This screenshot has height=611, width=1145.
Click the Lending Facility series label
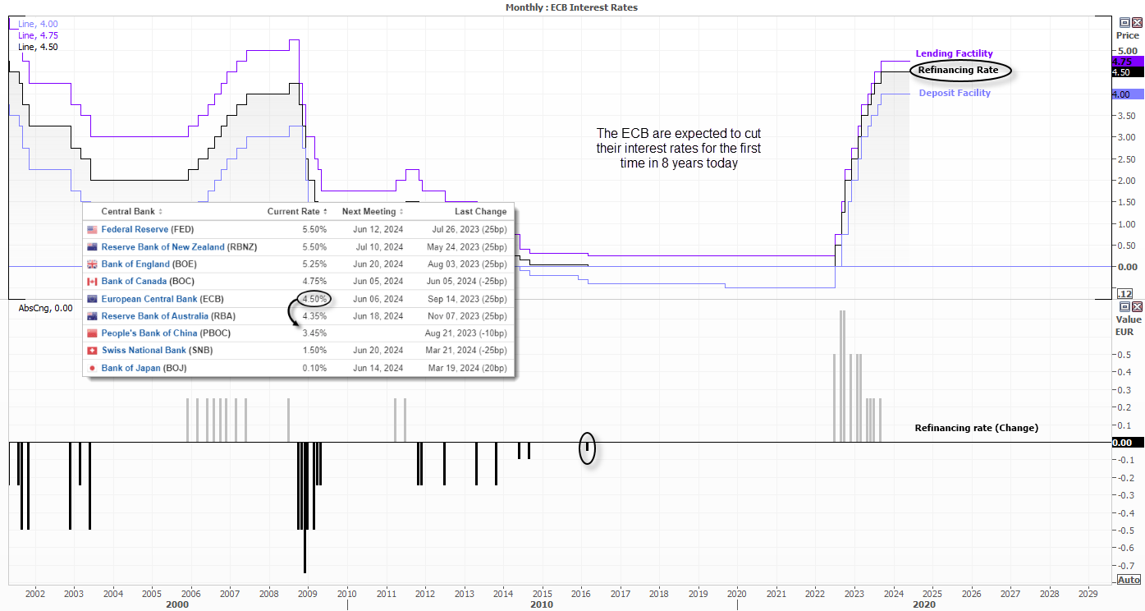955,53
